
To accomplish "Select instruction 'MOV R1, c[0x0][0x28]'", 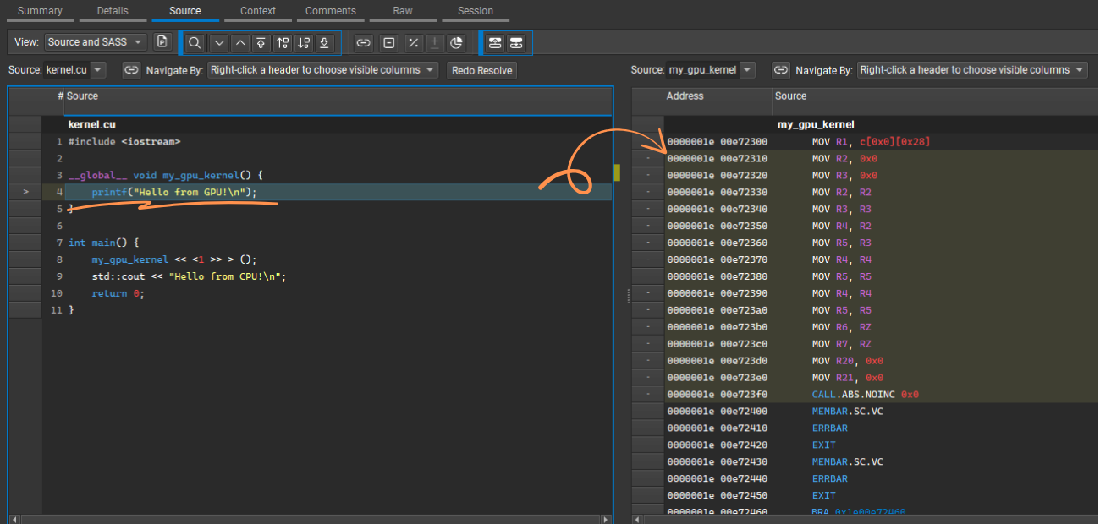I will (871, 141).
